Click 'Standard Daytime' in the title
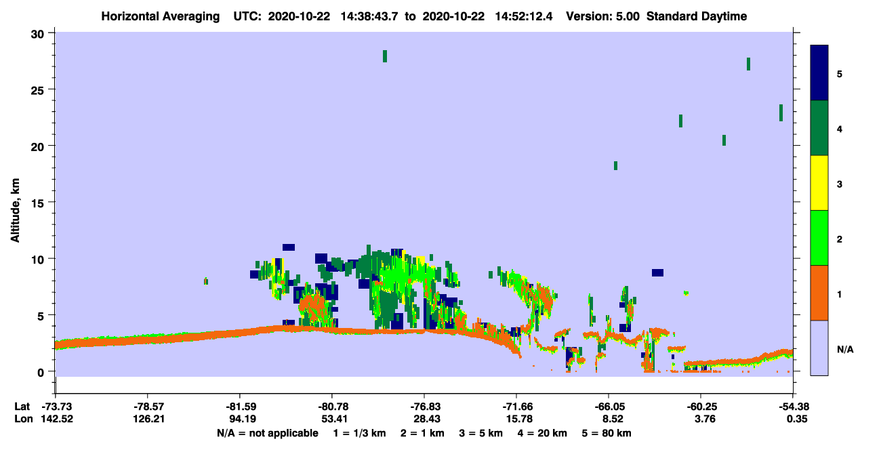 pos(697,16)
